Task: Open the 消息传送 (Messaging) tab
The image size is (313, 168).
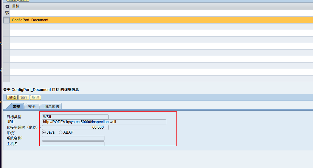Action: (51, 106)
